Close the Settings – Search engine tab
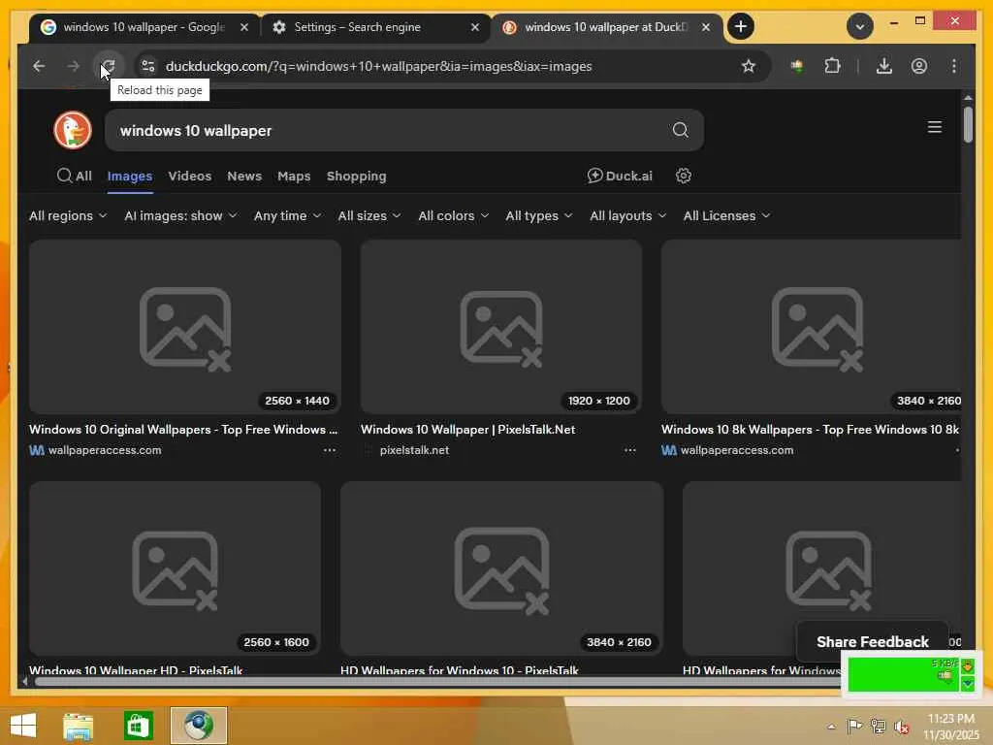 point(475,27)
